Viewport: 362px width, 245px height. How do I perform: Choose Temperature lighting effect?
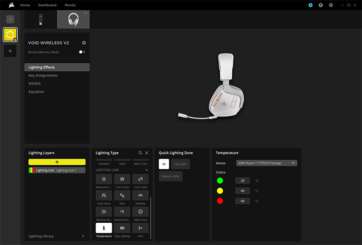(x=104, y=228)
